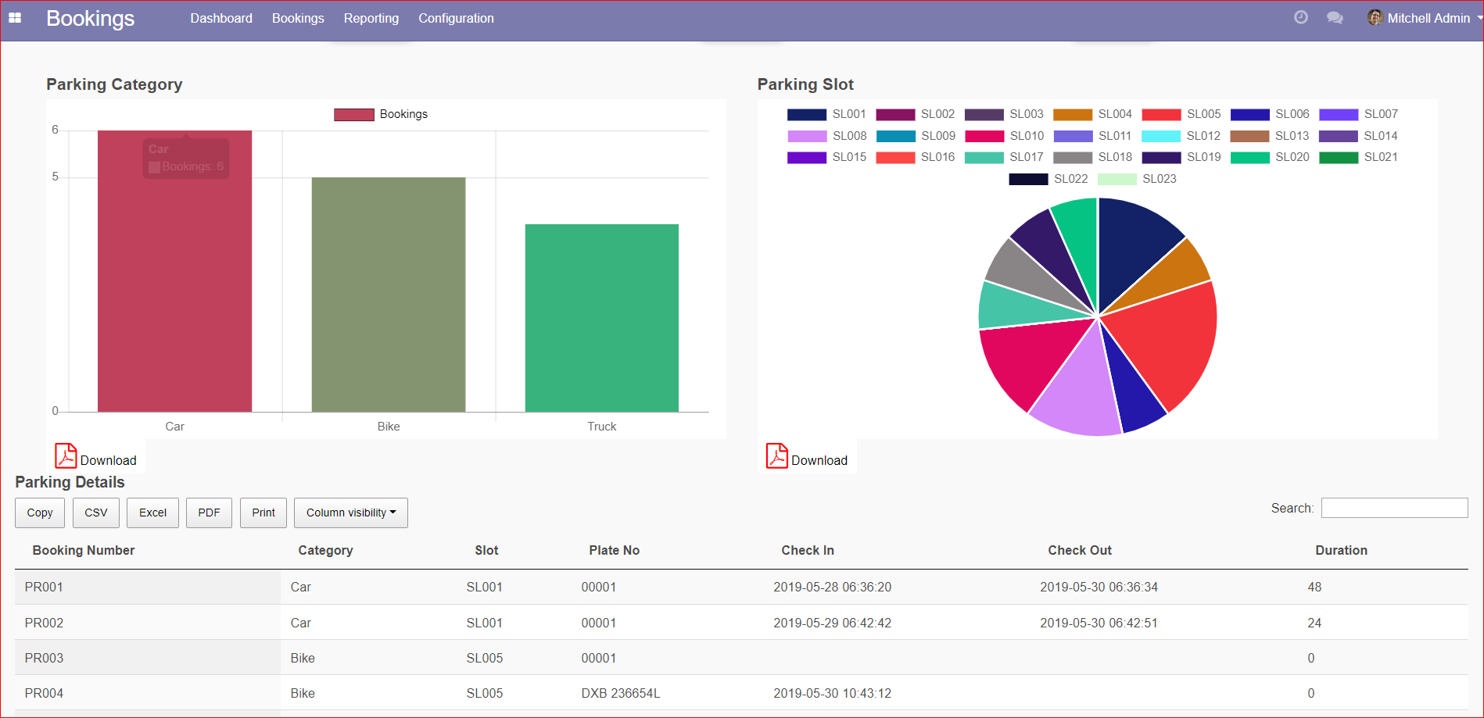Sort by the Duration column header
The width and height of the screenshot is (1484, 718).
(x=1341, y=550)
